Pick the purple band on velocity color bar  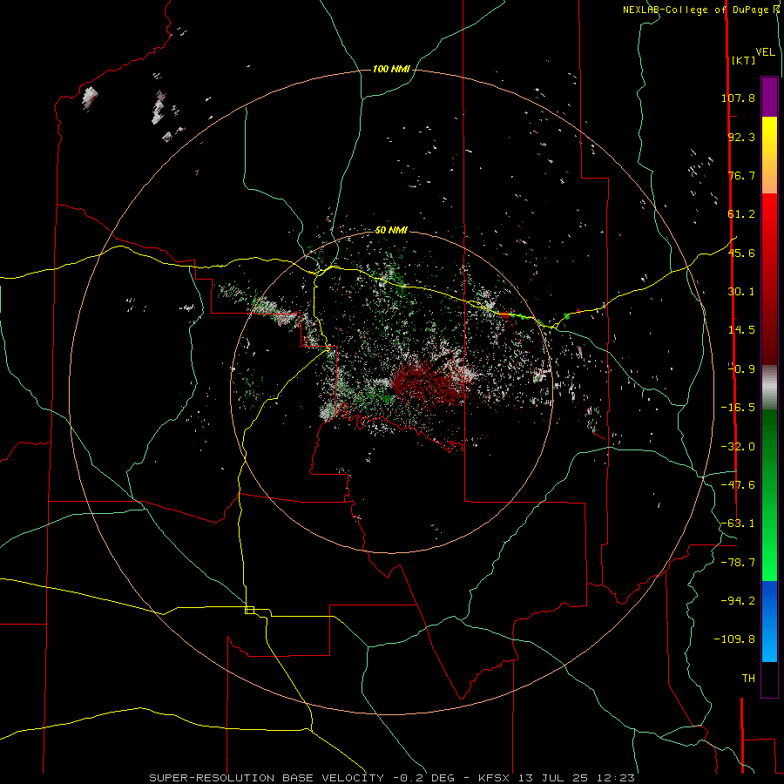(x=769, y=97)
